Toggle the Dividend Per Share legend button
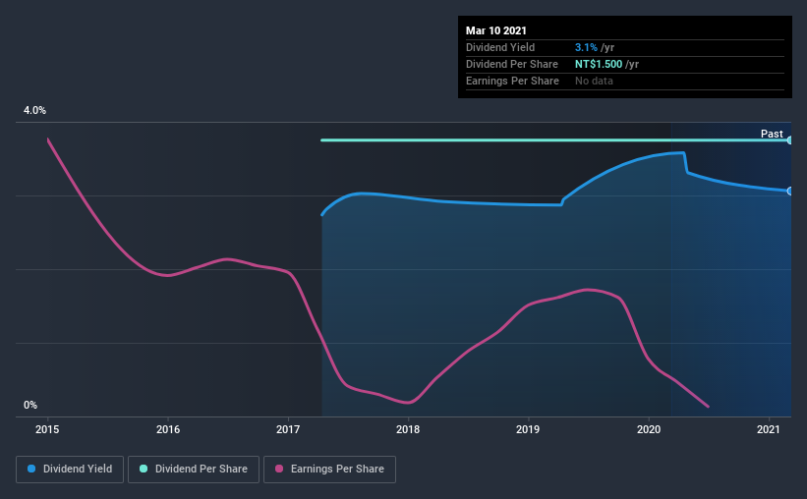The width and height of the screenshot is (807, 499). (x=194, y=470)
